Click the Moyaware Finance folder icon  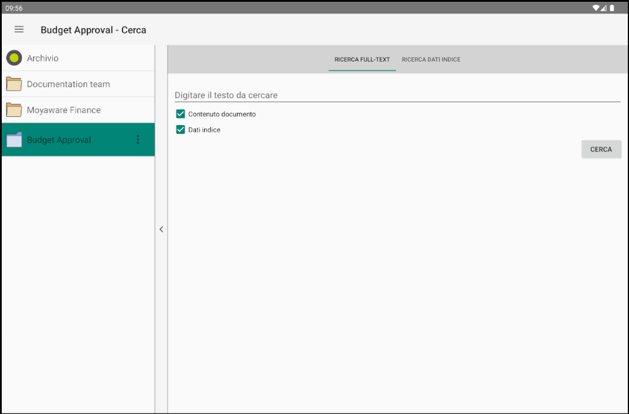[14, 110]
